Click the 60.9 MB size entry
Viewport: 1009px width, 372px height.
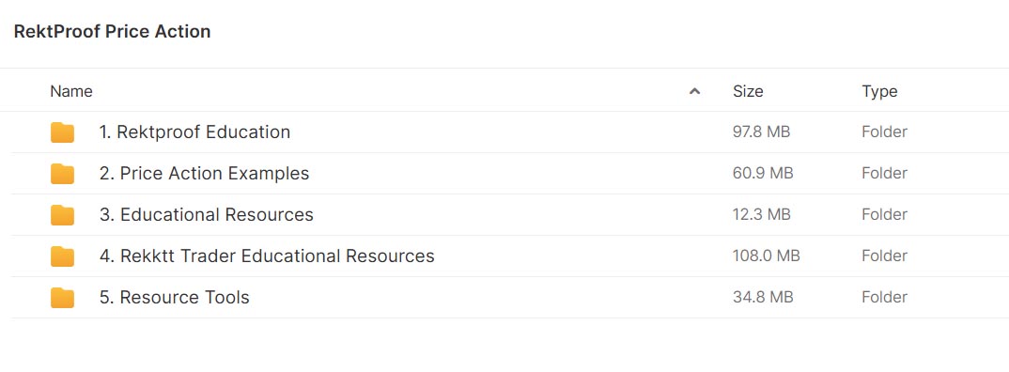763,173
